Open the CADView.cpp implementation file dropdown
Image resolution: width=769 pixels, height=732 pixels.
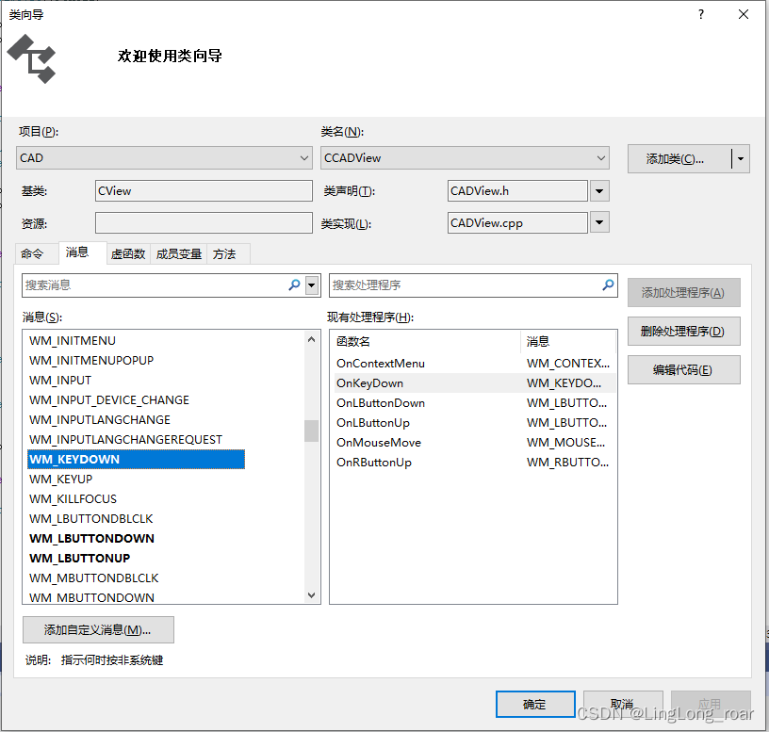598,222
